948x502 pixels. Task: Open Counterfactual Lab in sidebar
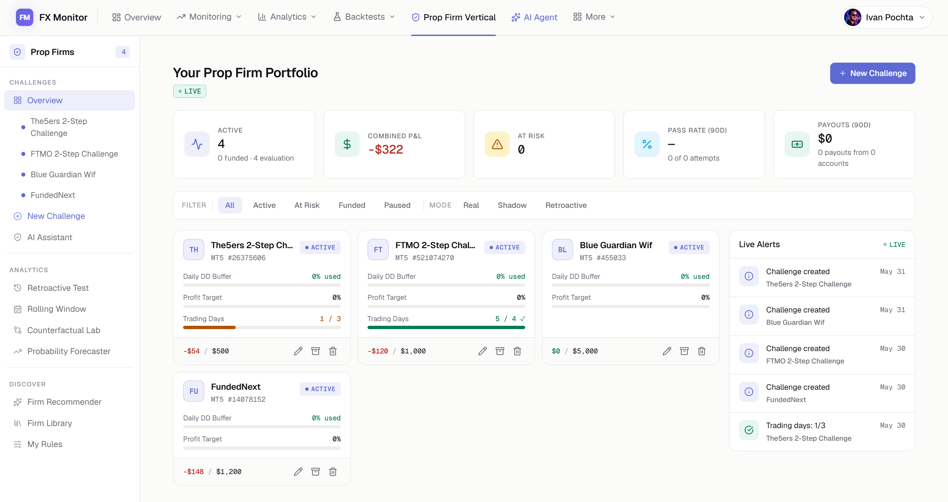pyautogui.click(x=70, y=330)
